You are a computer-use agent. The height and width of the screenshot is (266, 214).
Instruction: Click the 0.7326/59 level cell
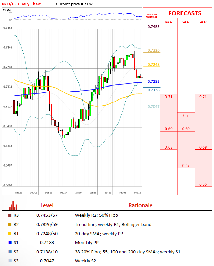pos(47,224)
